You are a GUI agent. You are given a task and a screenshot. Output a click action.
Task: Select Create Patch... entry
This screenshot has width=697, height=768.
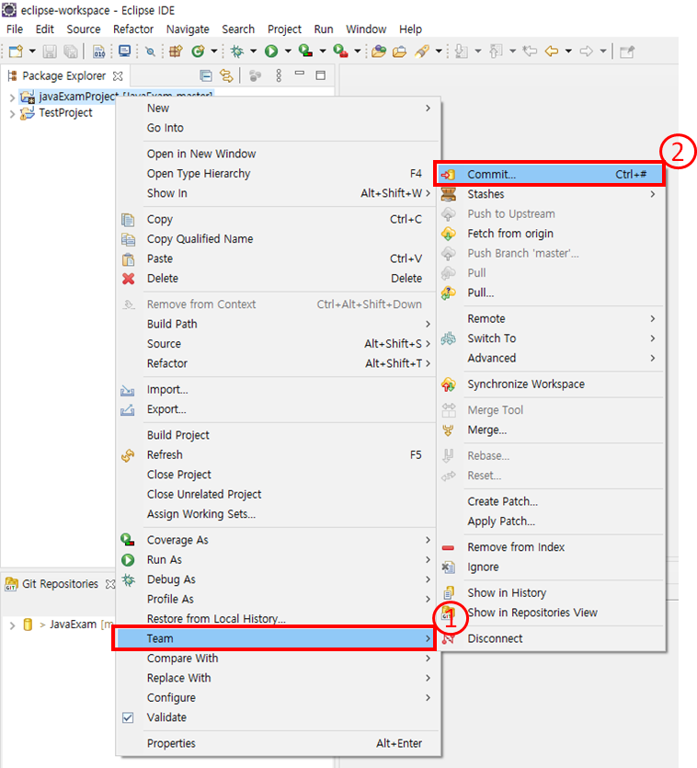[x=551, y=501]
